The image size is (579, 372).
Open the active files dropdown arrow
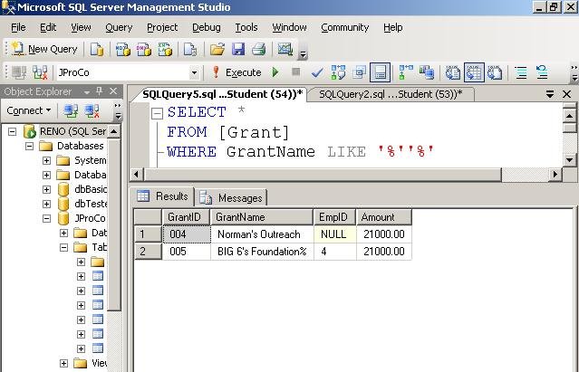coord(550,94)
